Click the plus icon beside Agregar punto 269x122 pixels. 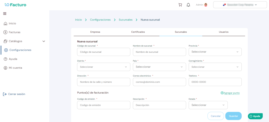[222, 93]
